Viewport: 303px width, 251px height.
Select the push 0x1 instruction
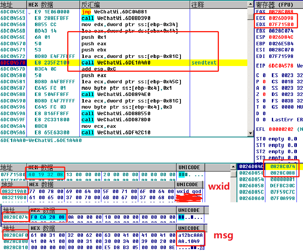tap(94, 37)
